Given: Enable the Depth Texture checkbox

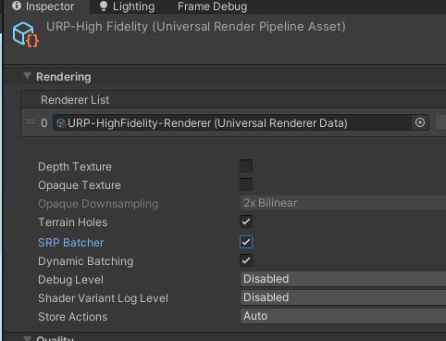Looking at the screenshot, I should point(246,166).
